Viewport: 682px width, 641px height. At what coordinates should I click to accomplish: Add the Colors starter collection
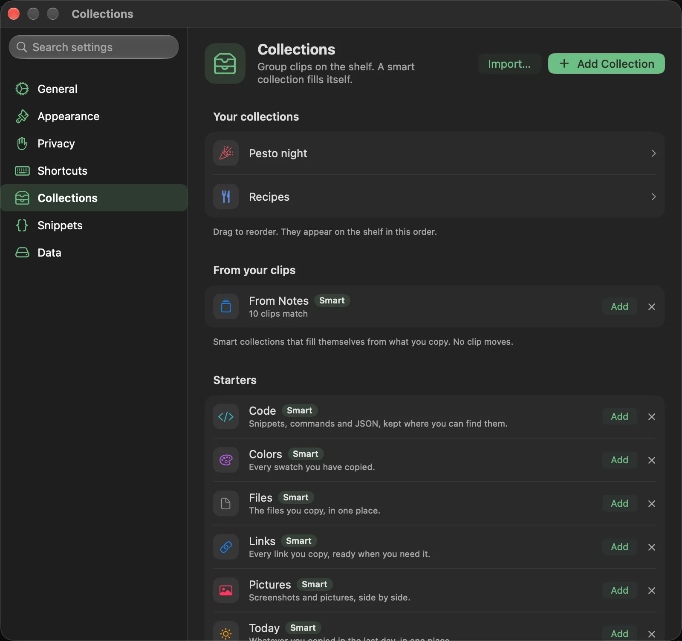click(x=619, y=460)
